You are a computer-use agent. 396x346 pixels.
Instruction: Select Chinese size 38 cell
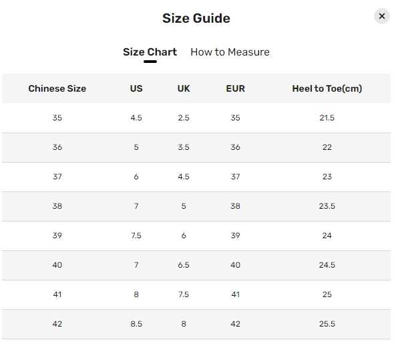click(x=57, y=206)
